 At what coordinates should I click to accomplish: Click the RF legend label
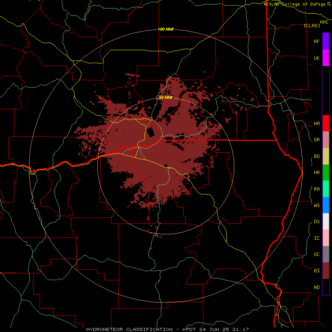pyautogui.click(x=317, y=41)
